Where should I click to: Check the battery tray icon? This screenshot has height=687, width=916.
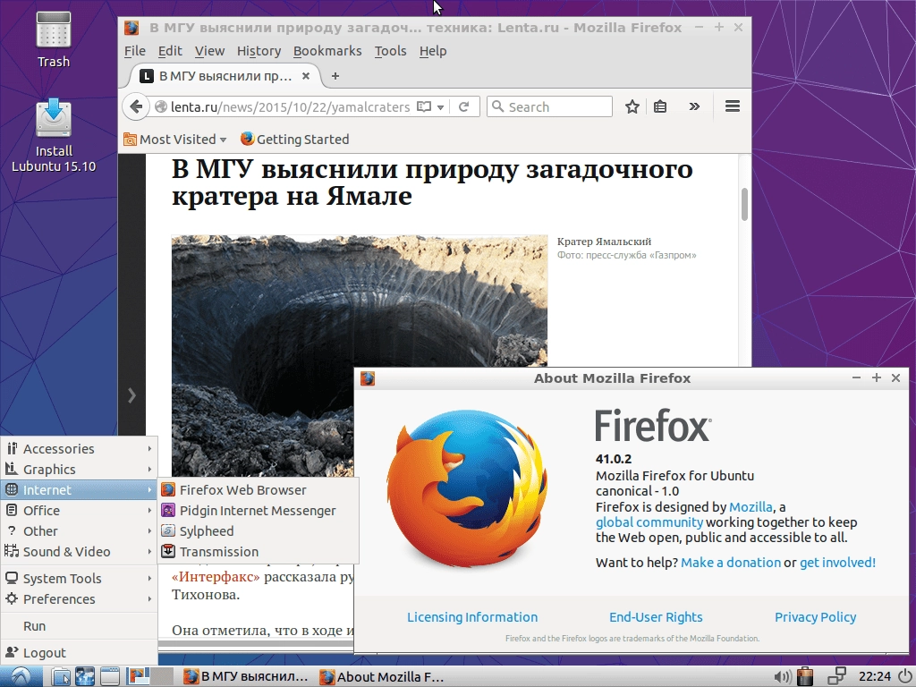point(806,676)
